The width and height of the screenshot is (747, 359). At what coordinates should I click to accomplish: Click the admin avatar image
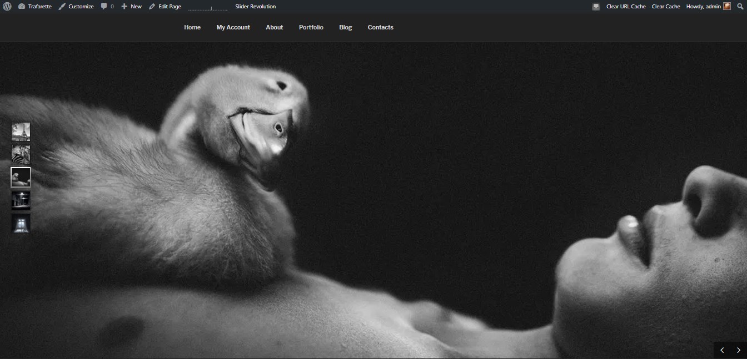(x=727, y=7)
